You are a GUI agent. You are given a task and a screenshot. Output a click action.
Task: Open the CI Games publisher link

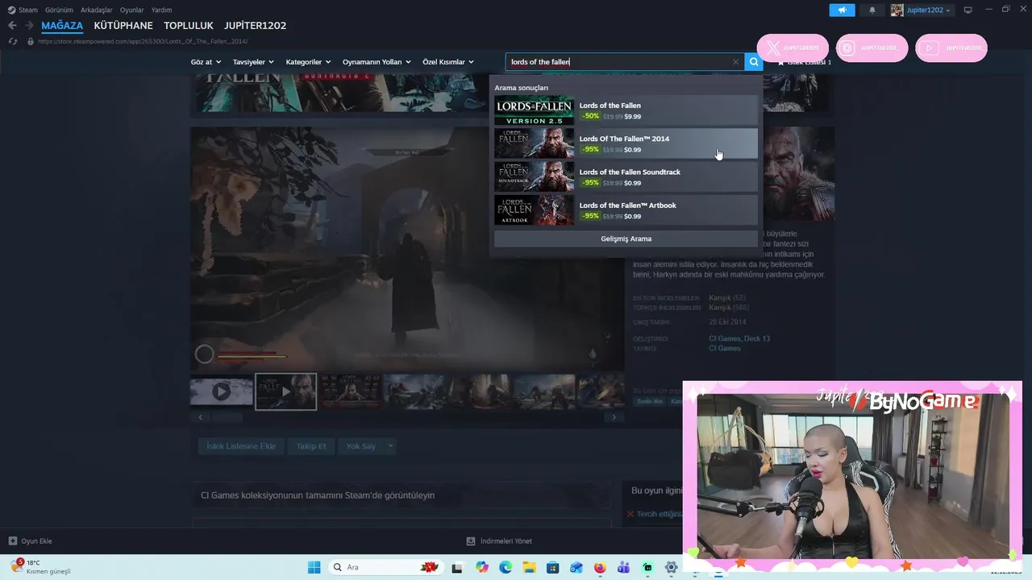[x=725, y=348]
